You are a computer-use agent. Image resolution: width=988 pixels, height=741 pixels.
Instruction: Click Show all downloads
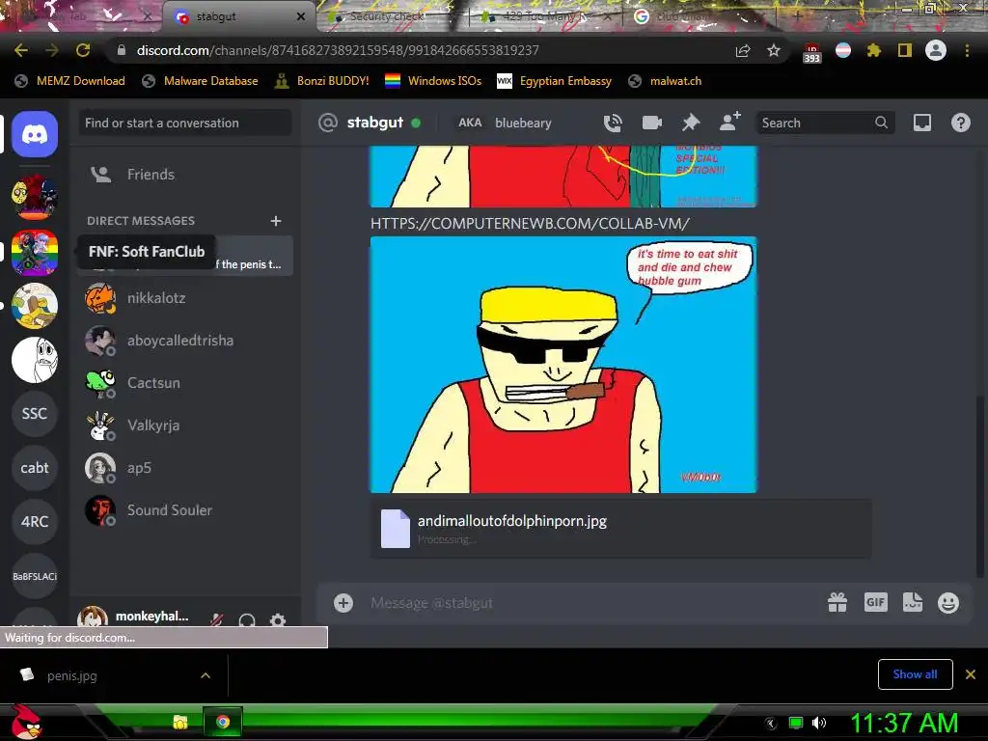(915, 674)
